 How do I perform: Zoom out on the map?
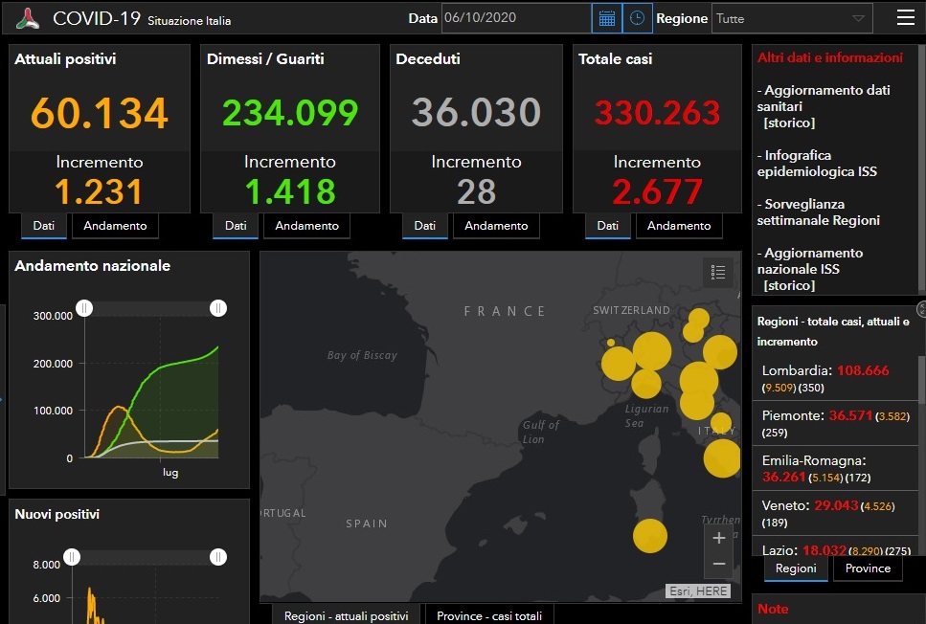pyautogui.click(x=719, y=564)
